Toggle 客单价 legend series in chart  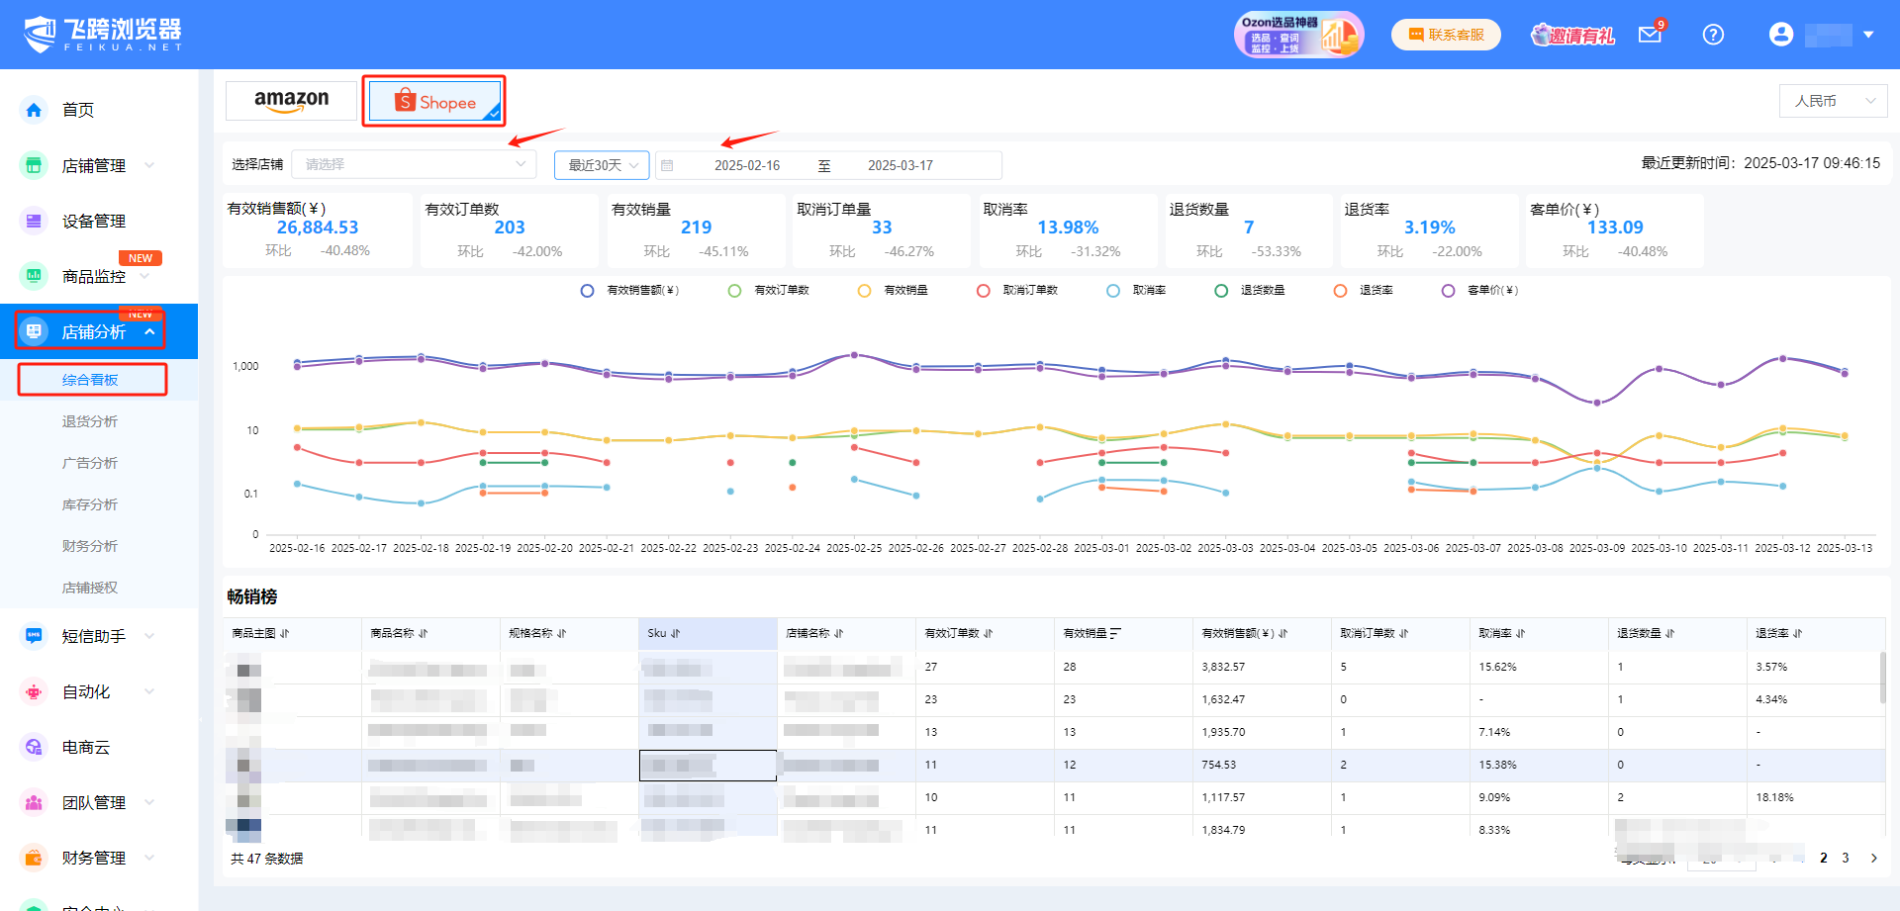pos(1479,291)
